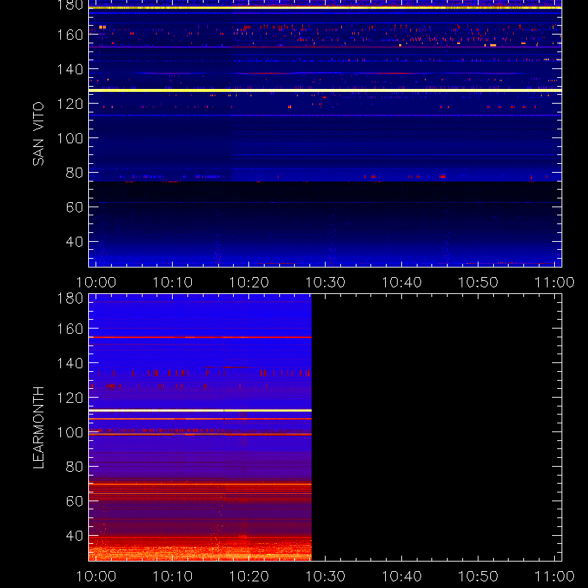Select 120 on the San Vito frequency axis
This screenshot has height=588, width=588.
70,104
